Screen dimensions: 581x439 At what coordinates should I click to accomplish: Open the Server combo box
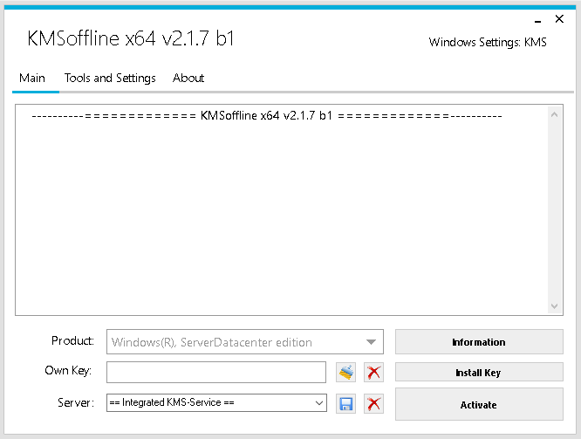(x=318, y=403)
